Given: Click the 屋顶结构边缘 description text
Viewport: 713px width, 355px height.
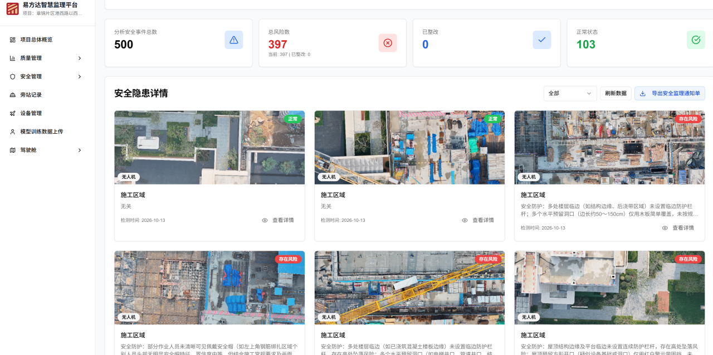Looking at the screenshot, I should 609,349.
